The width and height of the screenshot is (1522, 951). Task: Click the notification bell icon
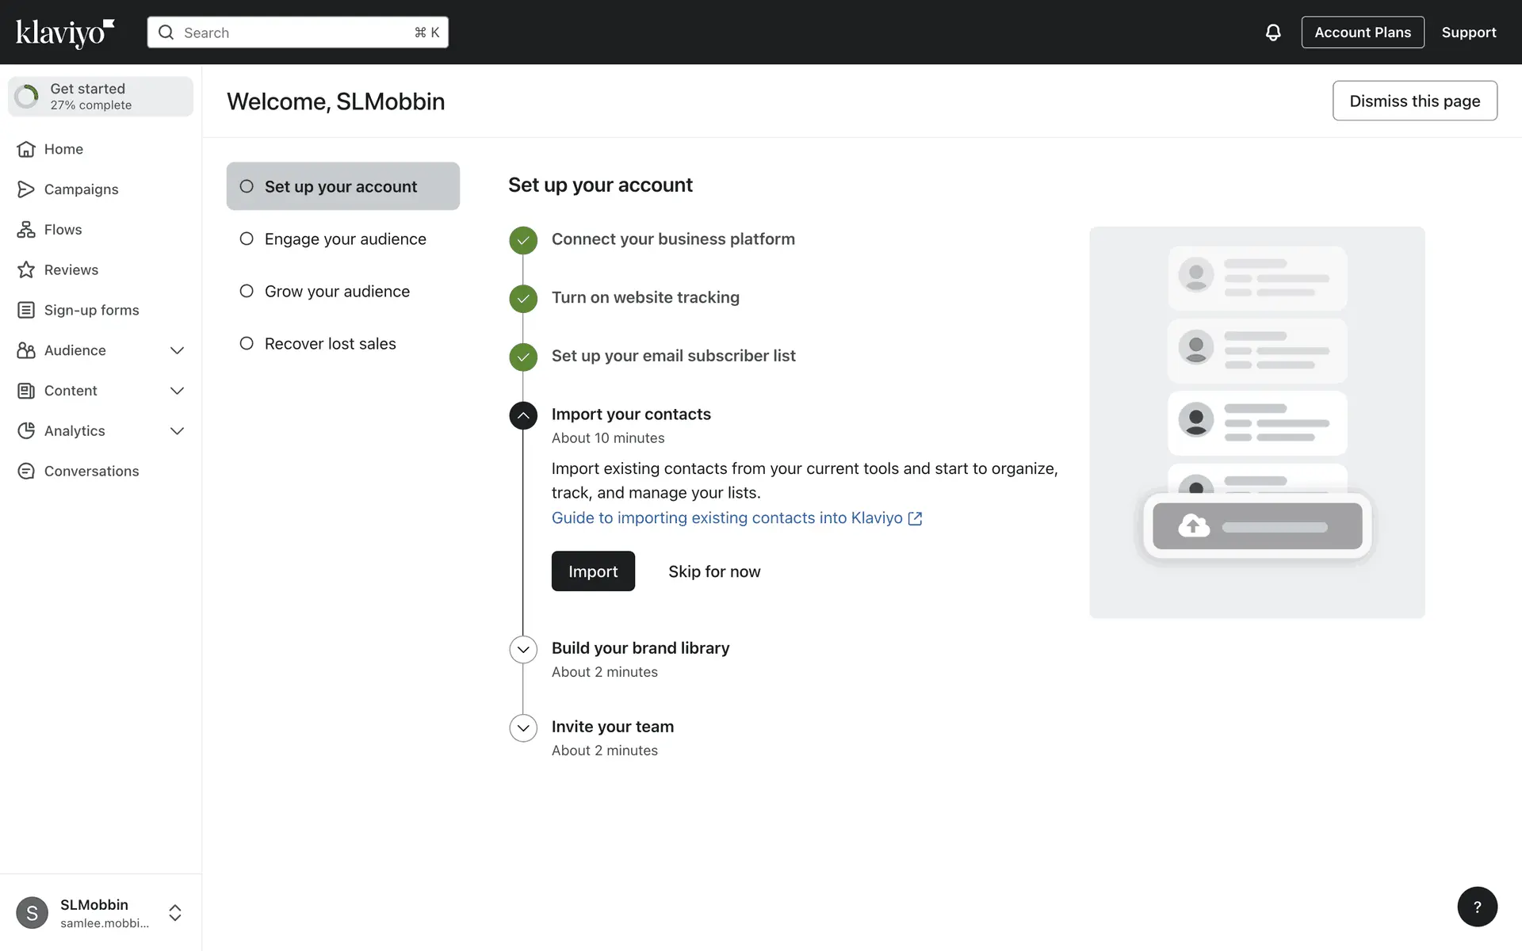[1272, 32]
